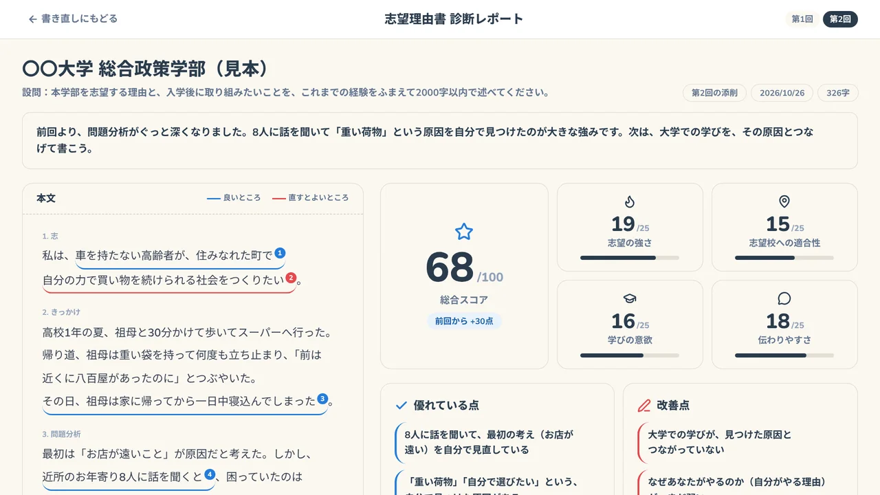Select the 第2回 tab
Viewport: 880px width, 495px height.
[x=840, y=19]
